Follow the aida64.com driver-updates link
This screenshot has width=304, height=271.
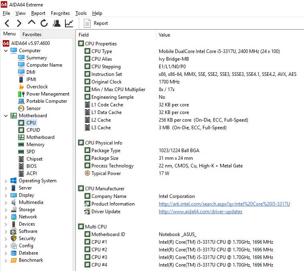[200, 212]
